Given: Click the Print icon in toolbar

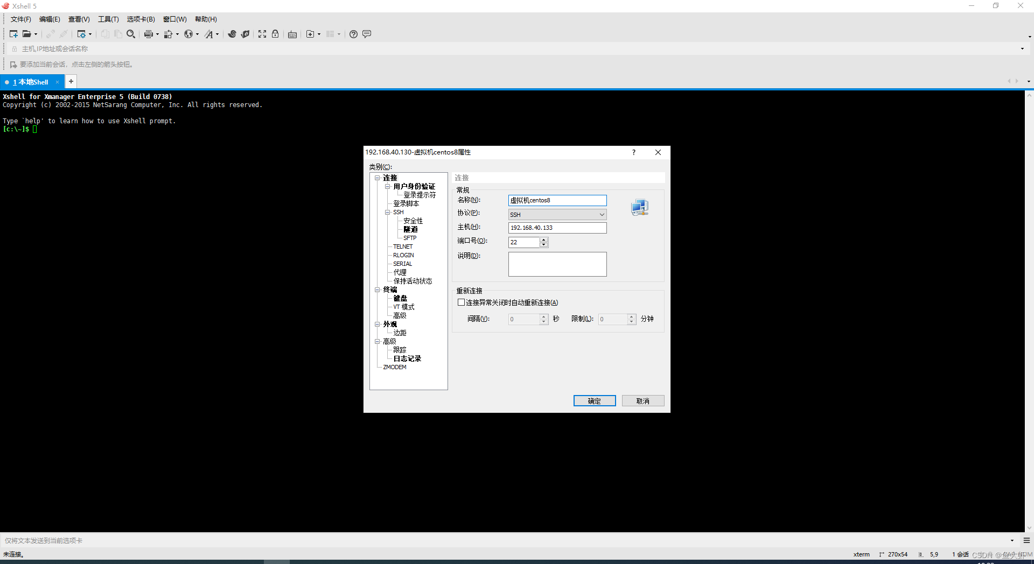Looking at the screenshot, I should pos(148,34).
